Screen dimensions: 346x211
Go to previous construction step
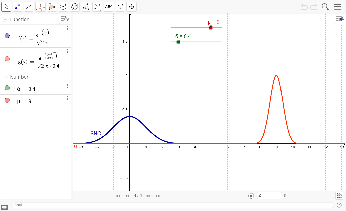click(x=127, y=196)
